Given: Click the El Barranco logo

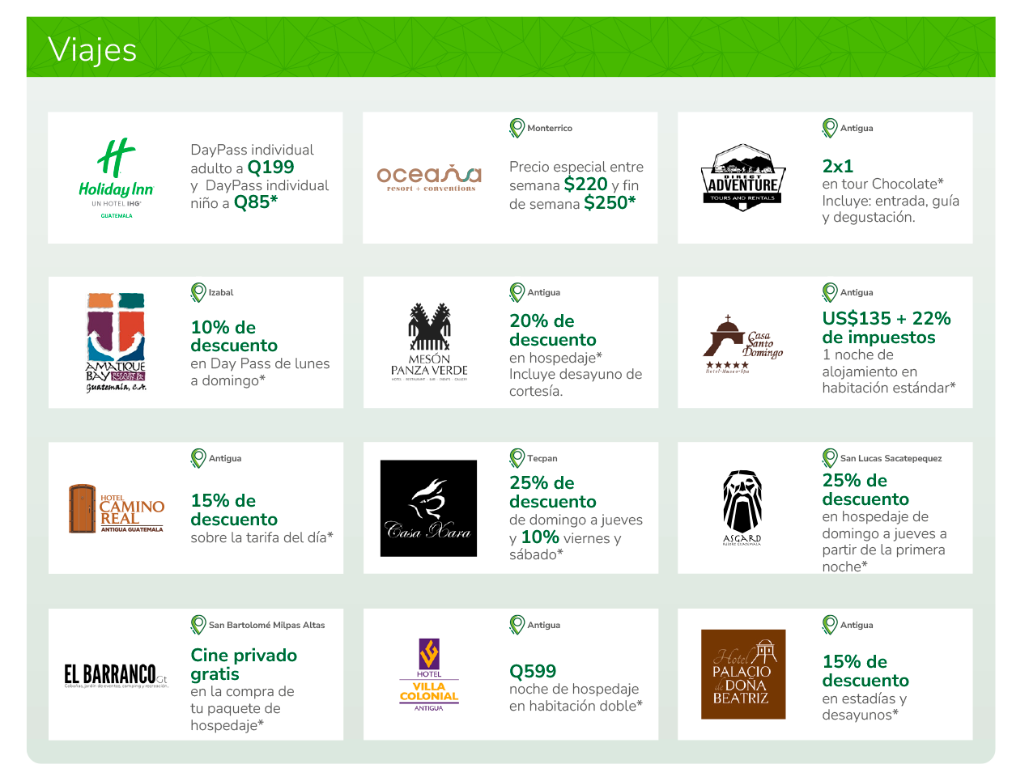Looking at the screenshot, I should pyautogui.click(x=116, y=675).
